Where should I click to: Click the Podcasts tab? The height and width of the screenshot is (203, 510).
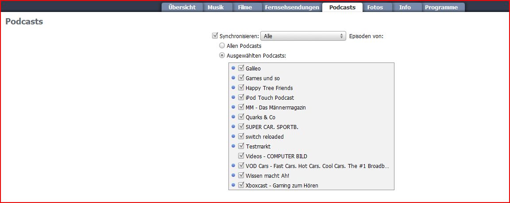tap(342, 8)
